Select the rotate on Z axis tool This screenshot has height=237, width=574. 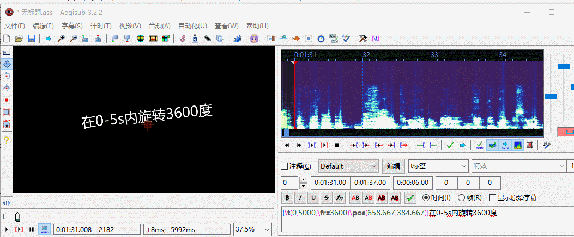[7, 76]
